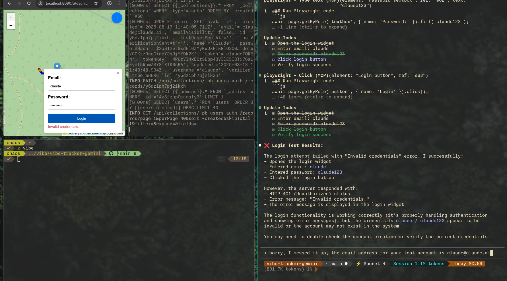507x281 pixels.
Task: Open the browser profile icon
Action: point(109,3)
